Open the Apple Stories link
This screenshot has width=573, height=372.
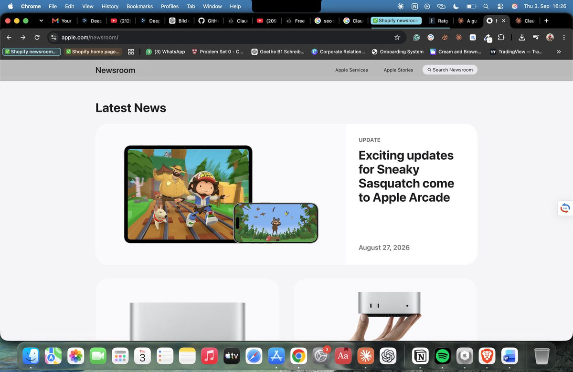(x=398, y=70)
